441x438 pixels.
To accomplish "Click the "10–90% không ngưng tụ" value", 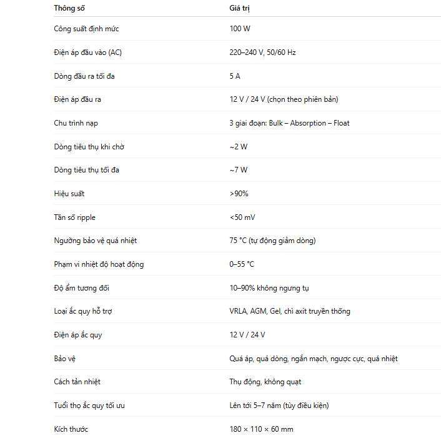I will pyautogui.click(x=269, y=288).
